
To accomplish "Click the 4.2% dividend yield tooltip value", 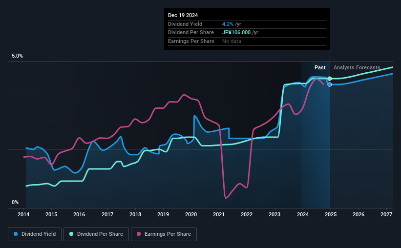I will pyautogui.click(x=228, y=24).
